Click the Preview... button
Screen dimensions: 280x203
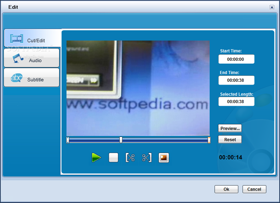230,128
